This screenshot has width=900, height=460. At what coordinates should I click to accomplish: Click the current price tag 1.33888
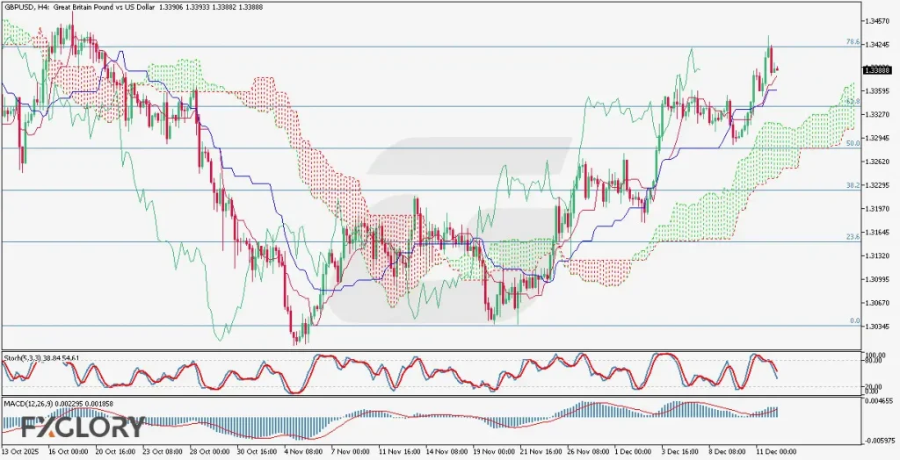[876, 70]
